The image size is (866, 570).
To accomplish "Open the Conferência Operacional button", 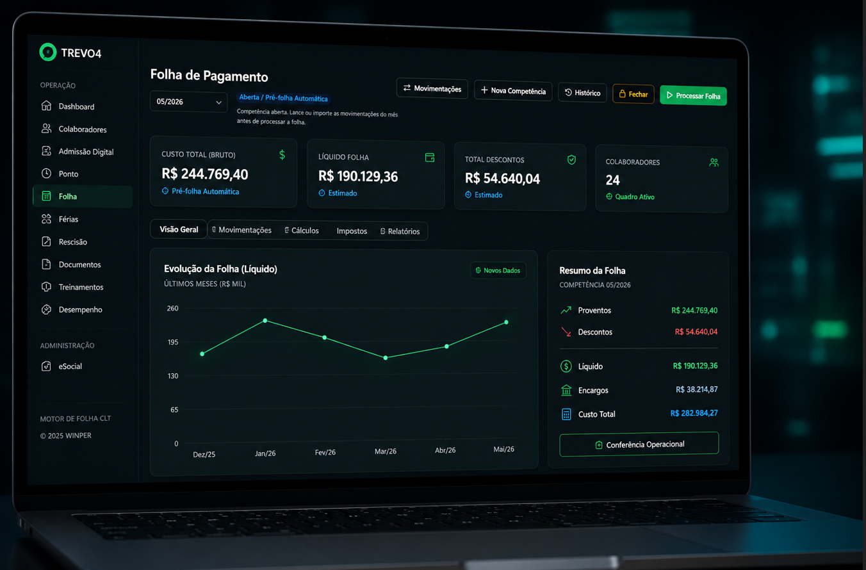I will (x=639, y=444).
